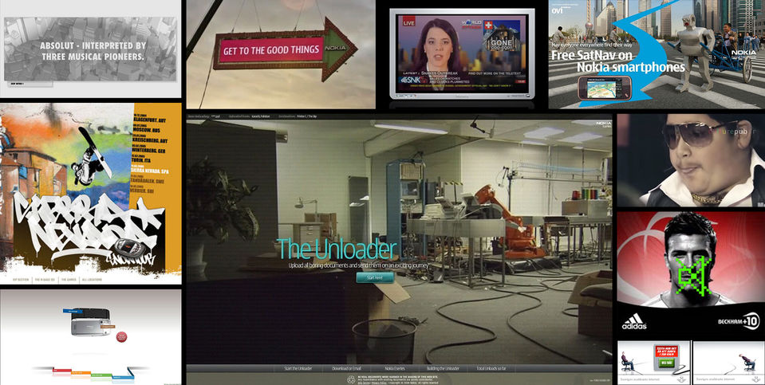Screen dimensions: 765x385
Task: Click the recycle-style emblem in the Unloader footer
Action: (350, 379)
